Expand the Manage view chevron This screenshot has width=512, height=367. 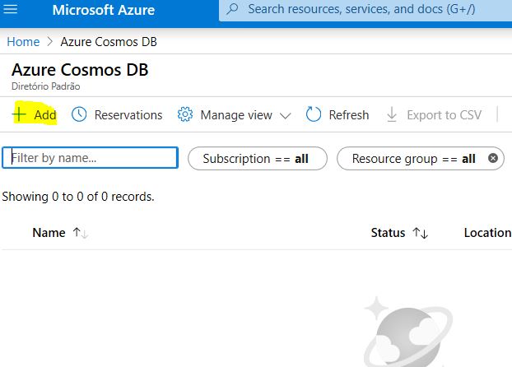point(286,115)
